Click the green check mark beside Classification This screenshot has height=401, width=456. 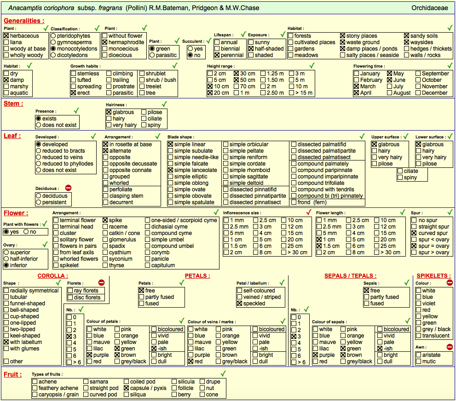click(x=97, y=28)
